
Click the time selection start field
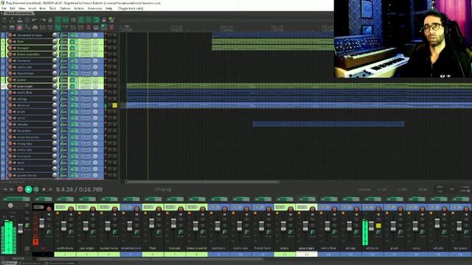click(382, 190)
